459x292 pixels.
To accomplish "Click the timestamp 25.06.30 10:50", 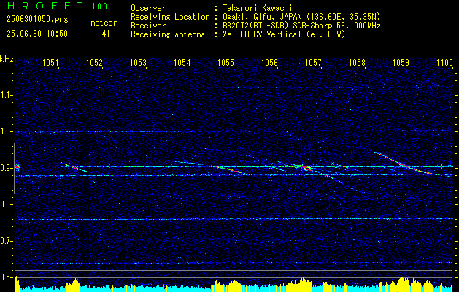I will click(37, 34).
